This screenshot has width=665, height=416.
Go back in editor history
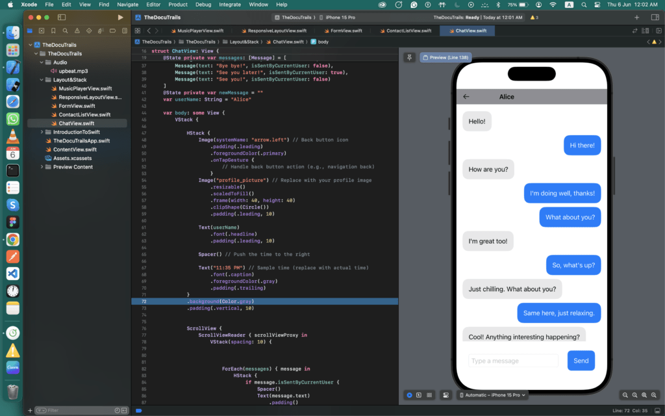click(x=149, y=31)
